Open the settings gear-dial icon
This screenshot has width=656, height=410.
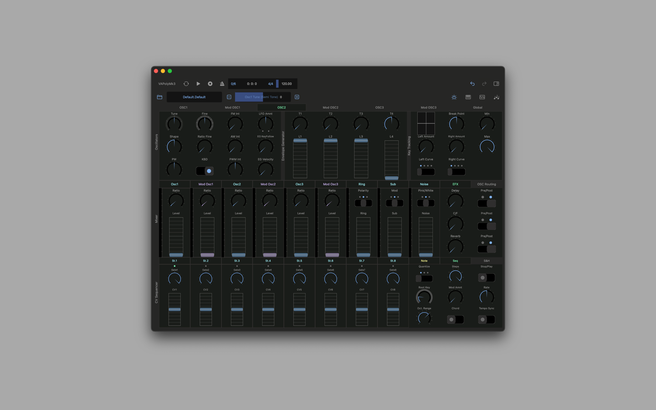click(x=454, y=97)
